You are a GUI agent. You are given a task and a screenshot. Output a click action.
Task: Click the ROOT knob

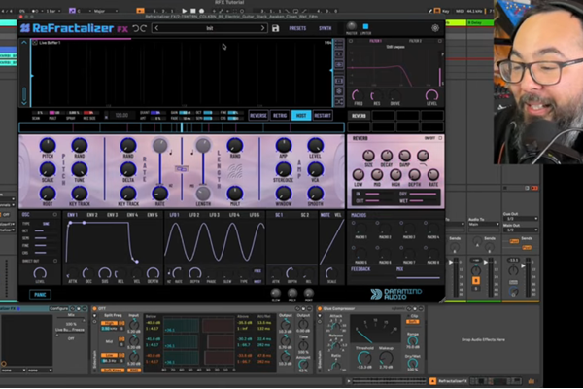pyautogui.click(x=48, y=194)
